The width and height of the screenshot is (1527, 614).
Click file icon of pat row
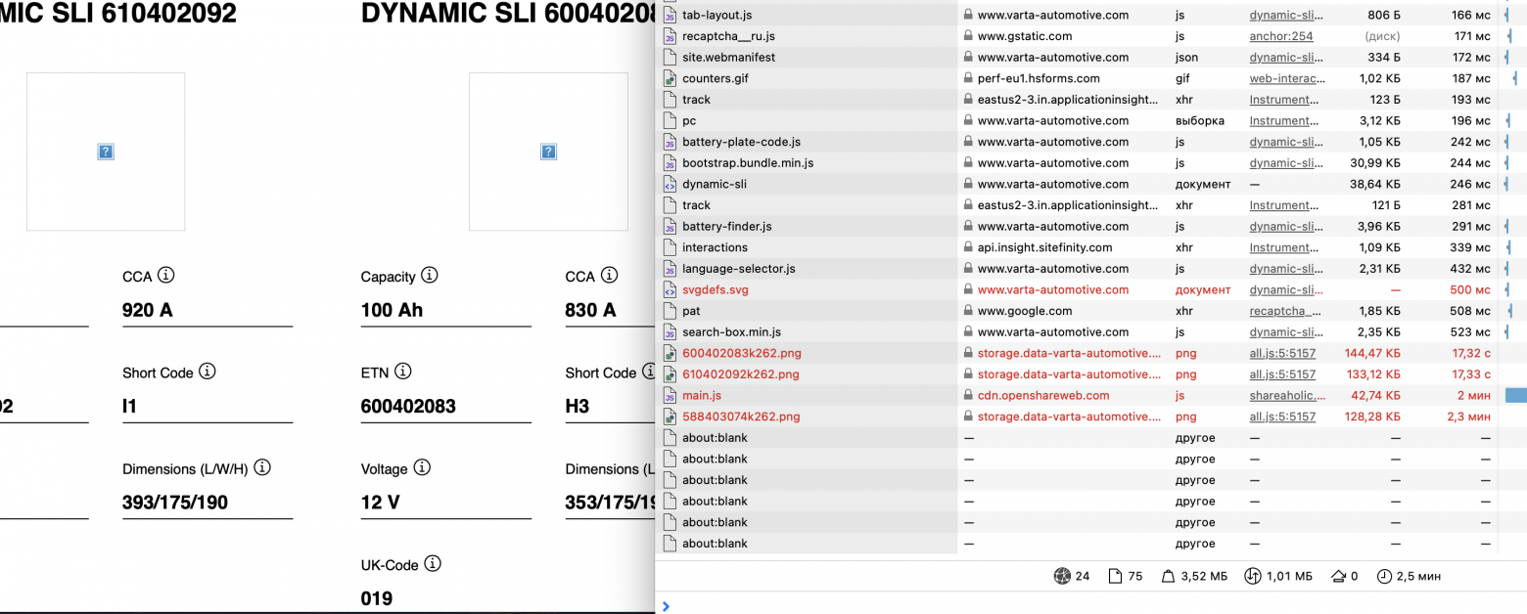(670, 311)
